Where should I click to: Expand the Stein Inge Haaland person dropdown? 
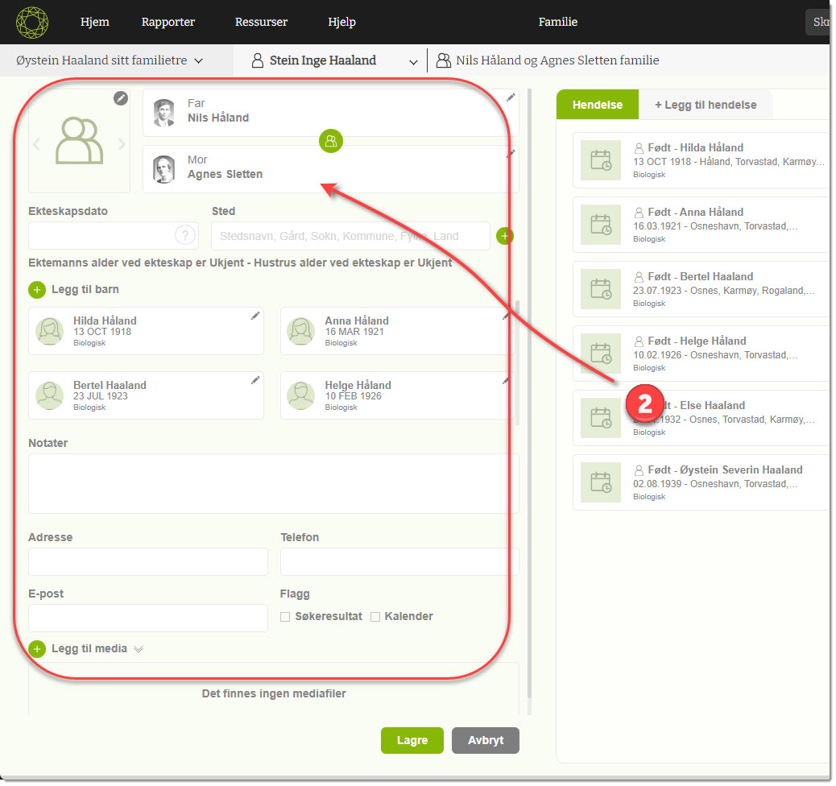(x=414, y=61)
